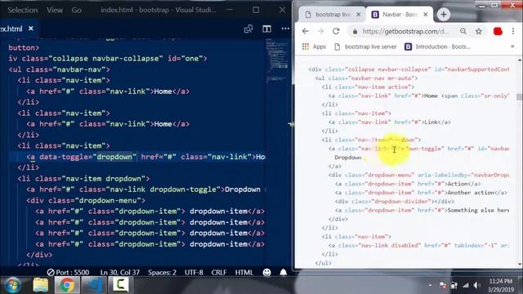Open Visual Studio Code from taskbar

pos(94,285)
